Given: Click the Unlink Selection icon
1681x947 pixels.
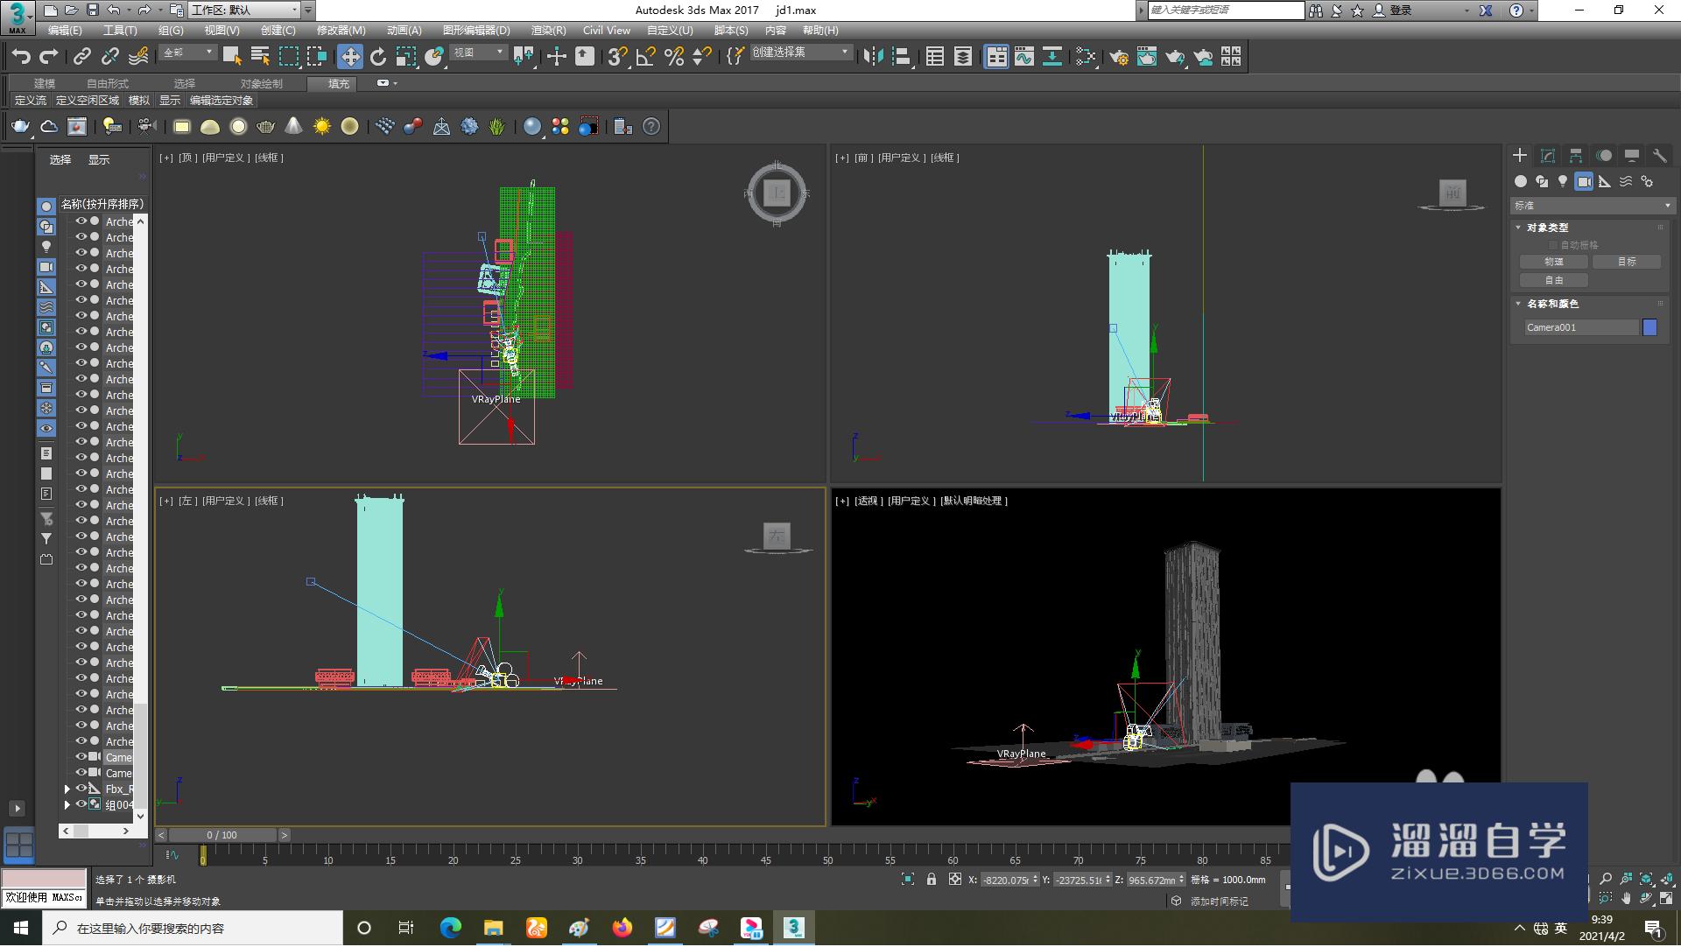Looking at the screenshot, I should click(109, 57).
